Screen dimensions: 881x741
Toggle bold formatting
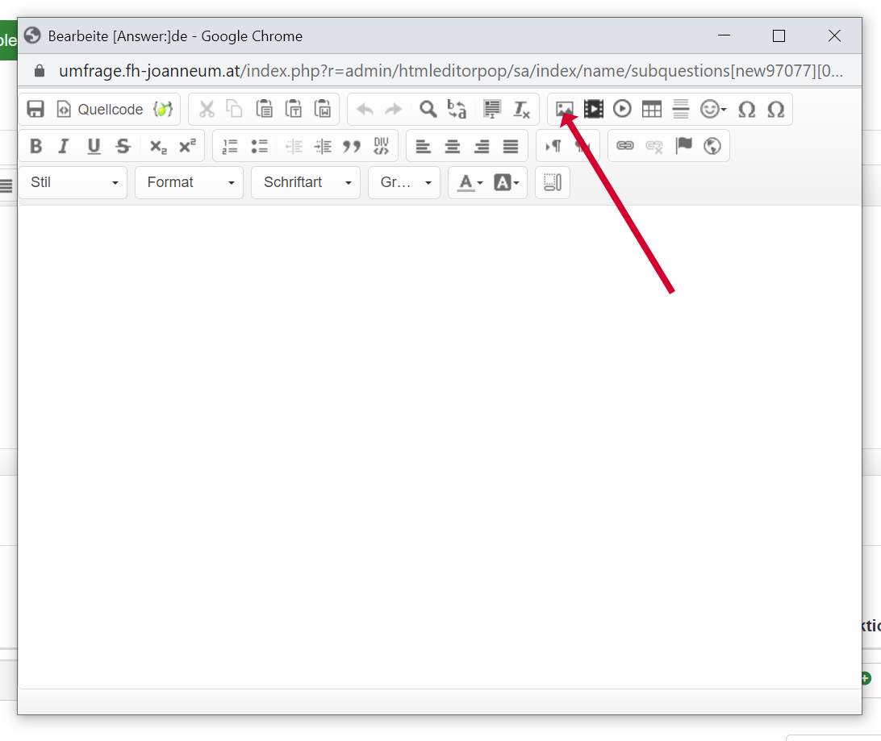pos(35,146)
